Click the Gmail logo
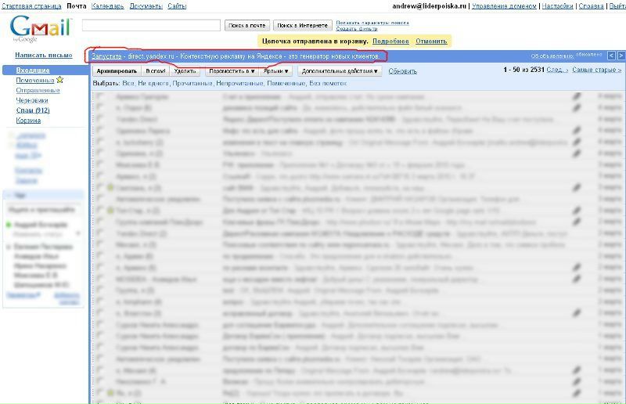This screenshot has height=404, width=626. click(40, 28)
